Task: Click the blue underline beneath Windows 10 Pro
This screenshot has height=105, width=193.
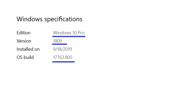Action: [69, 36]
